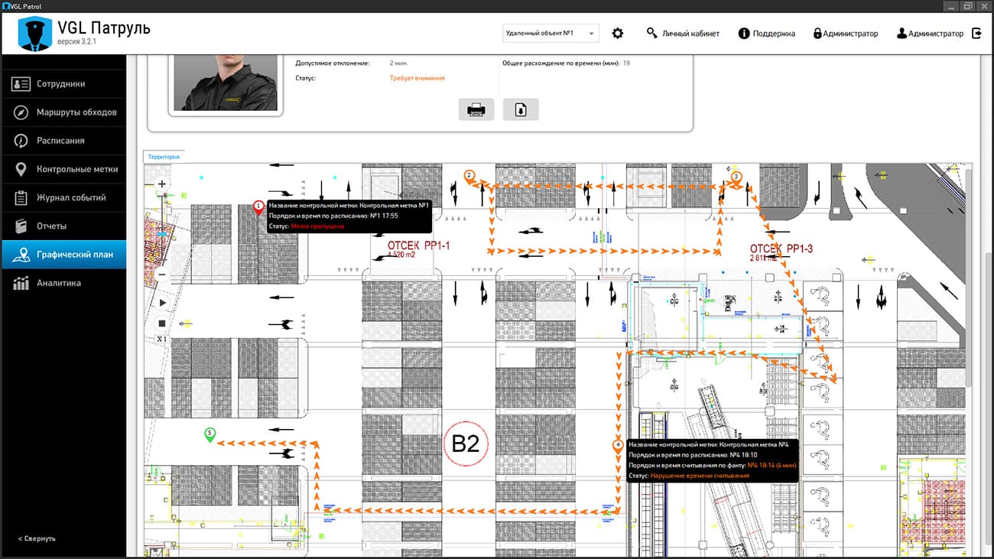The image size is (994, 559).
Task: Click the Метка пропущена status in tooltip
Action: click(x=317, y=226)
